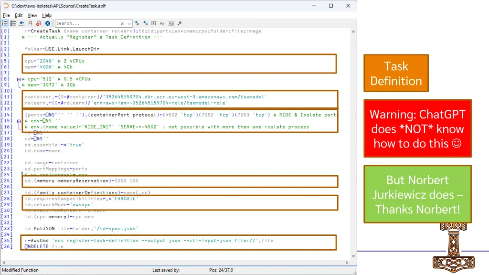Click the "Pos: 24/37,0" status bar entry
Viewport: 489px width, 275px height.
point(221,270)
